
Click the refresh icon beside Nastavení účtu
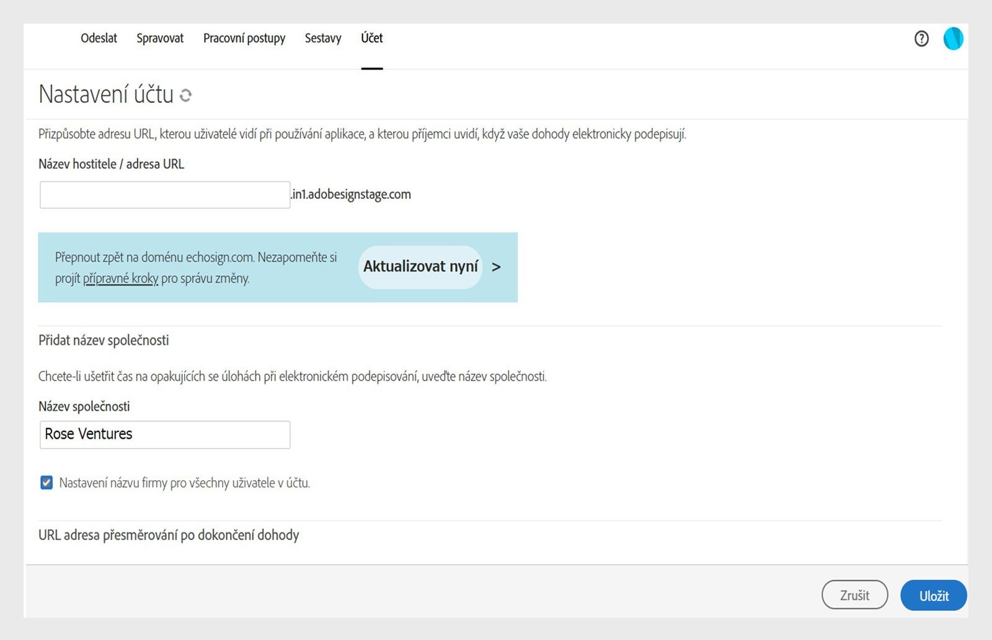pos(185,95)
